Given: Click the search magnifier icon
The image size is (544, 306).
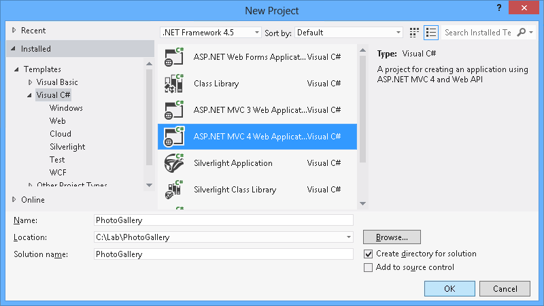Looking at the screenshot, I should (x=522, y=33).
